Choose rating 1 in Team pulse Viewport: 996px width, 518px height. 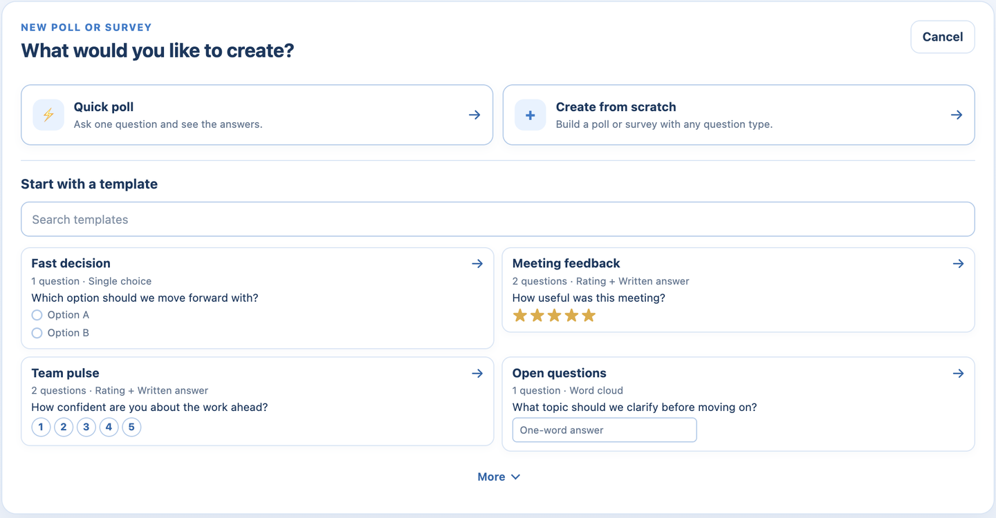[x=41, y=427]
